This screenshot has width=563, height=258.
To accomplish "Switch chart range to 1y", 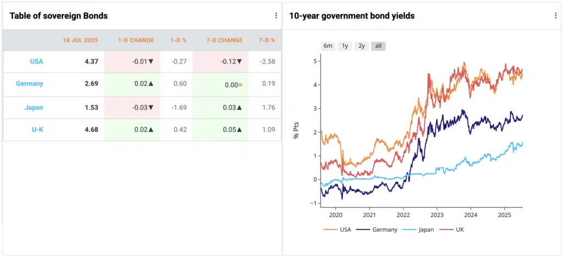I will tap(345, 46).
